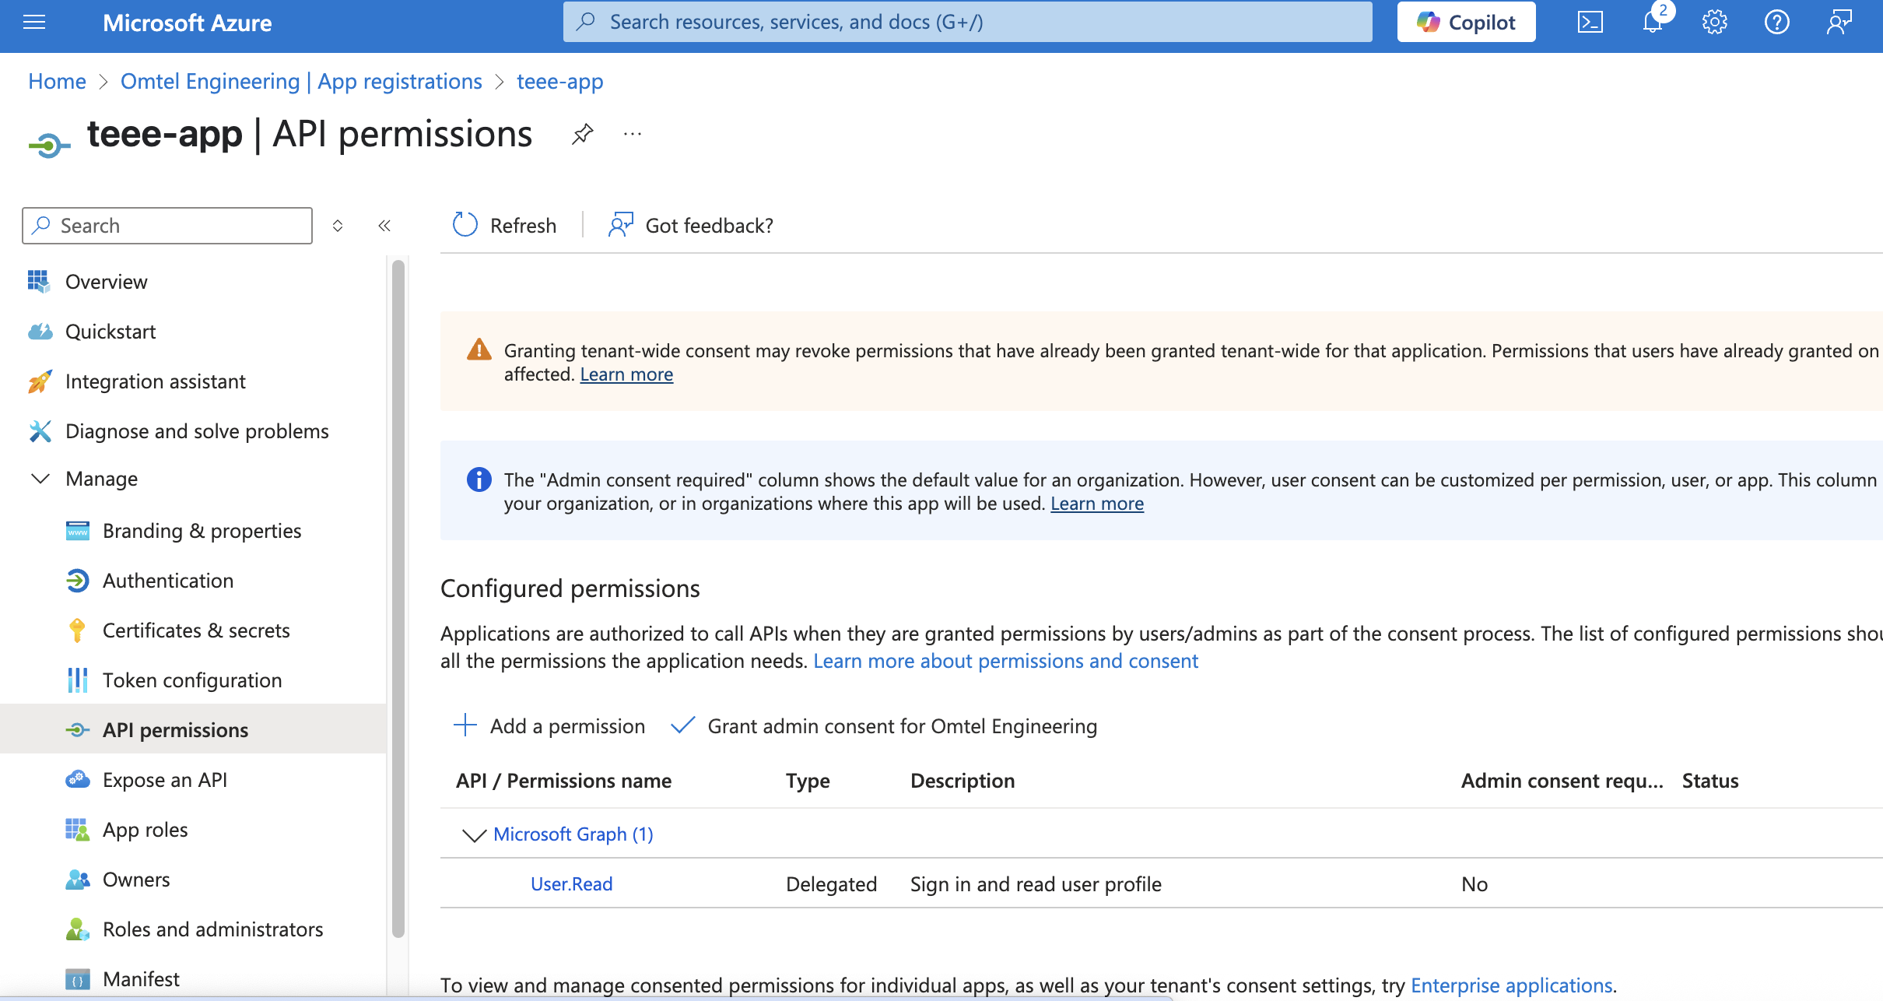
Task: Click the Quickstart cloud icon
Action: pyautogui.click(x=40, y=332)
